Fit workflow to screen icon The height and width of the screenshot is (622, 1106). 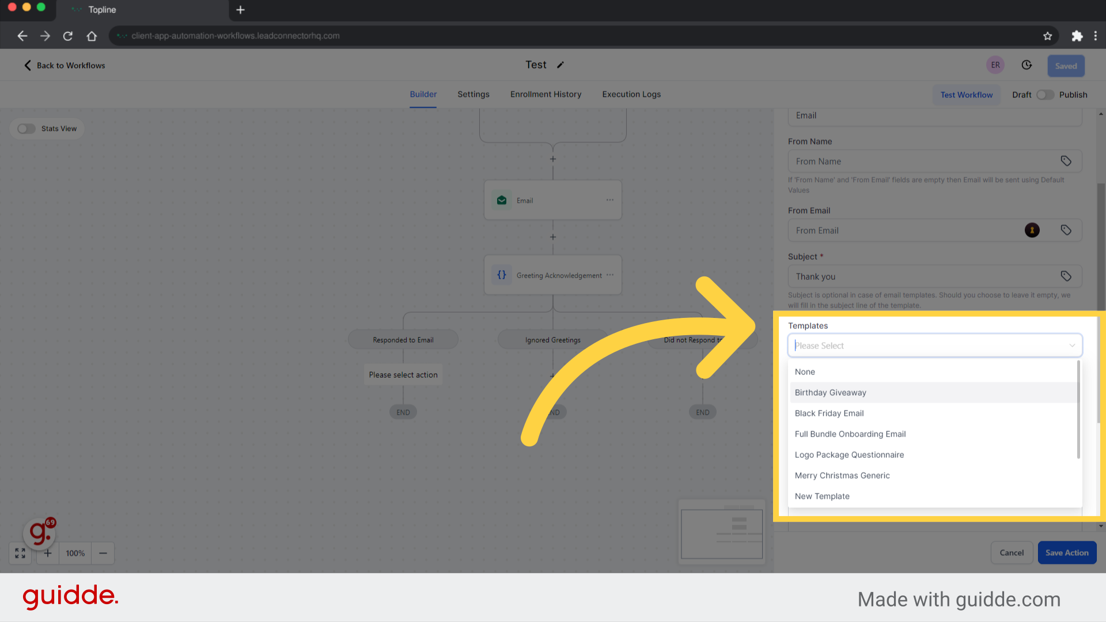[20, 553]
